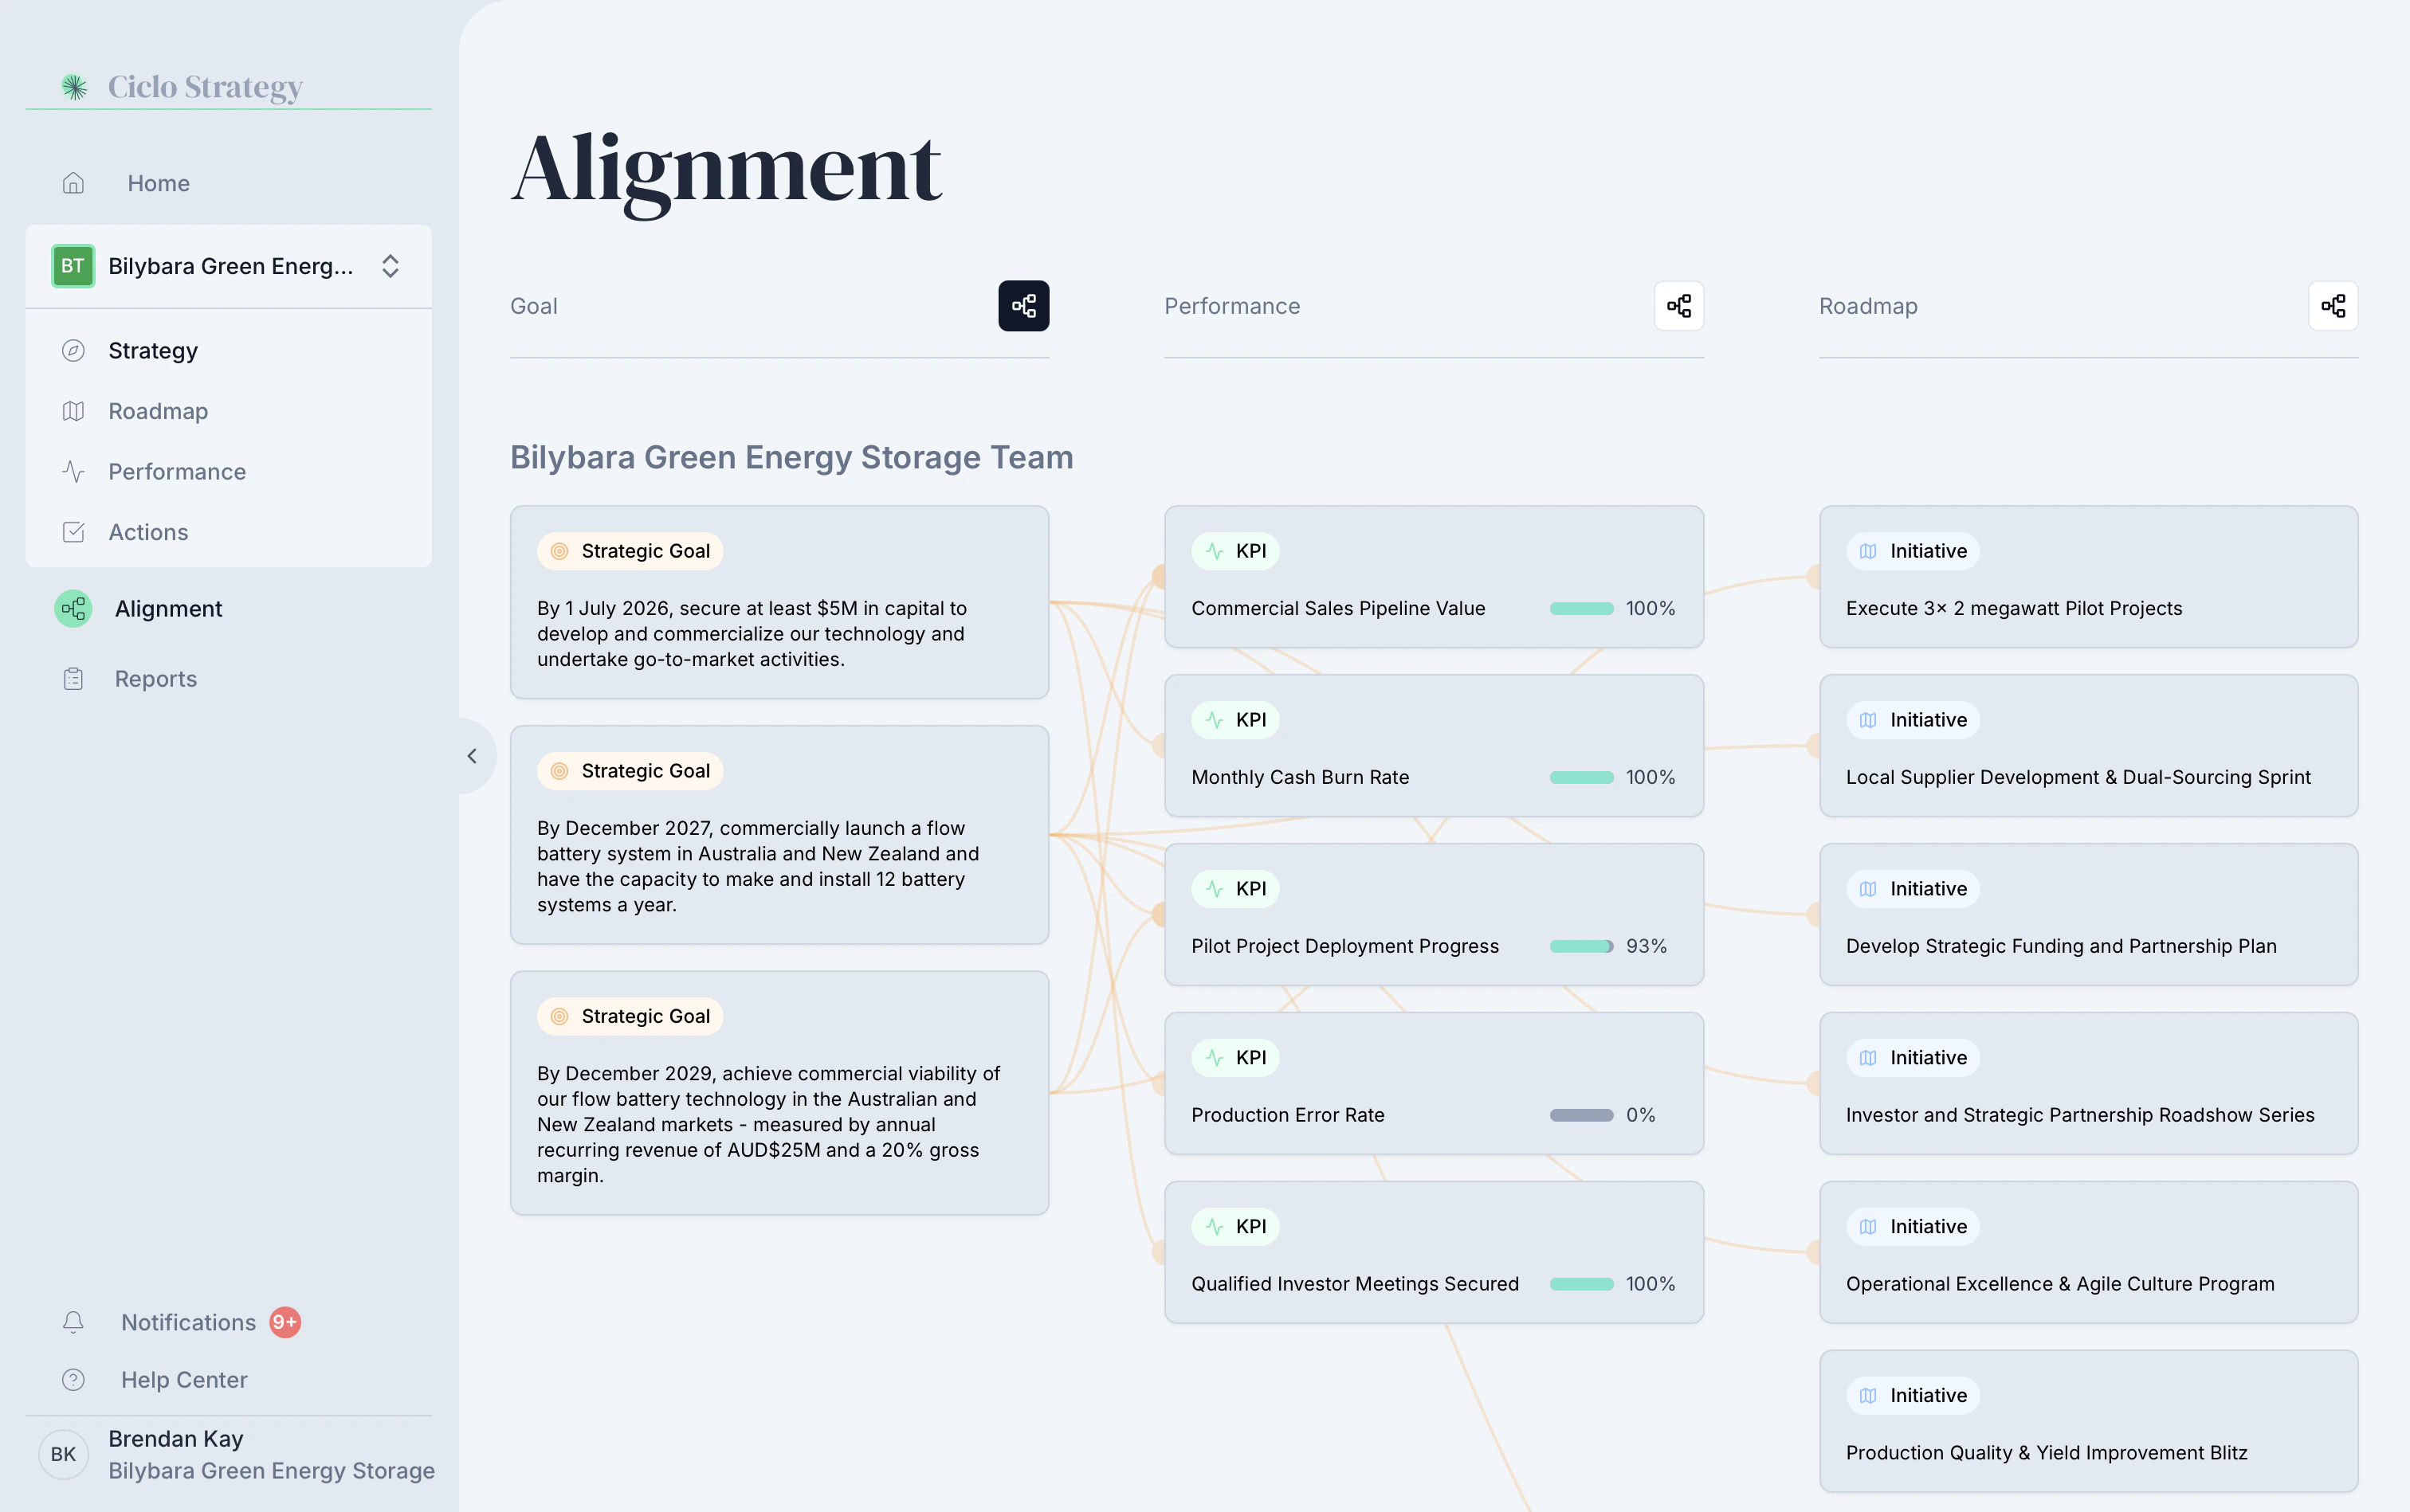The height and width of the screenshot is (1512, 2410).
Task: Open the Notifications link
Action: coord(188,1322)
